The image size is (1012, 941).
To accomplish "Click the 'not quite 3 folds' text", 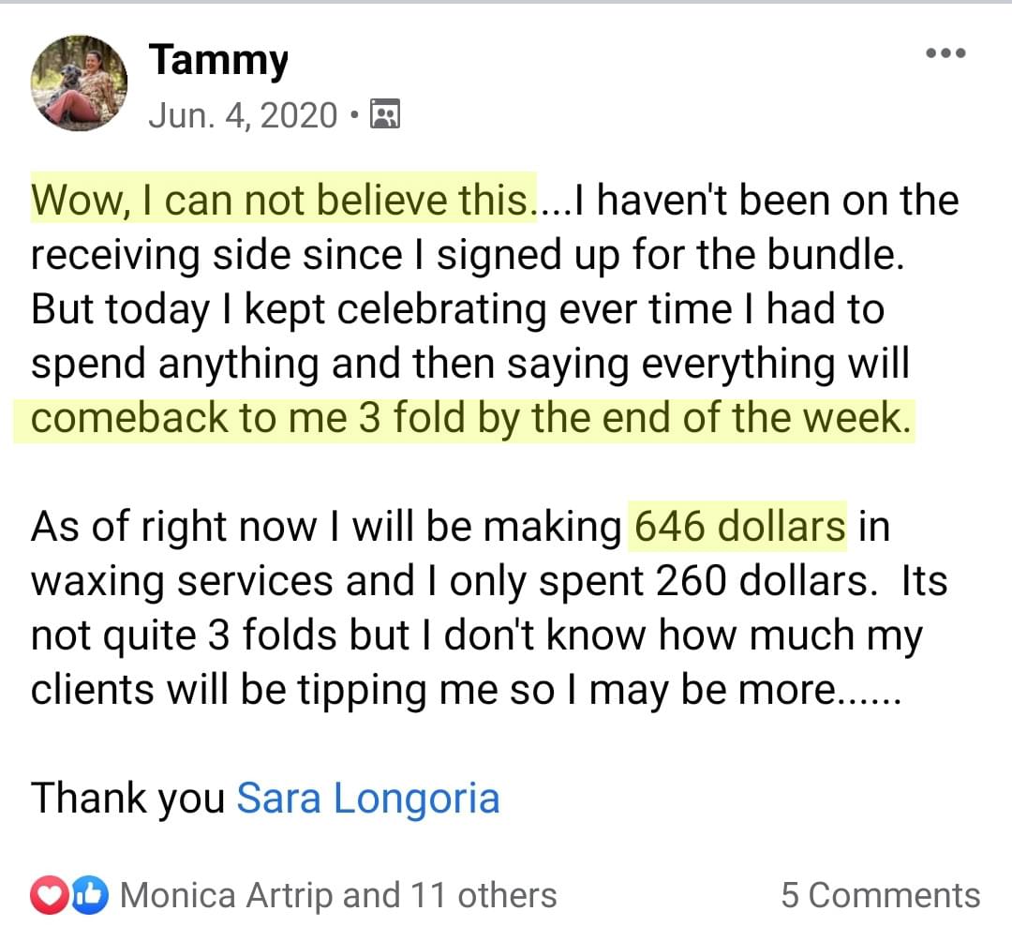I will [184, 635].
